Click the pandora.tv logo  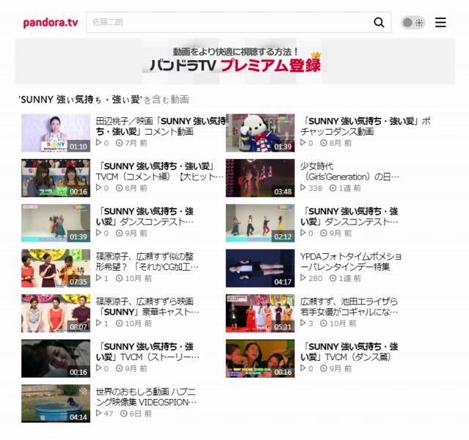click(x=50, y=23)
